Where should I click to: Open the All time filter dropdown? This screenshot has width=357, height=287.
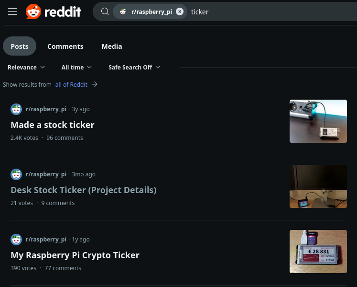[76, 68]
